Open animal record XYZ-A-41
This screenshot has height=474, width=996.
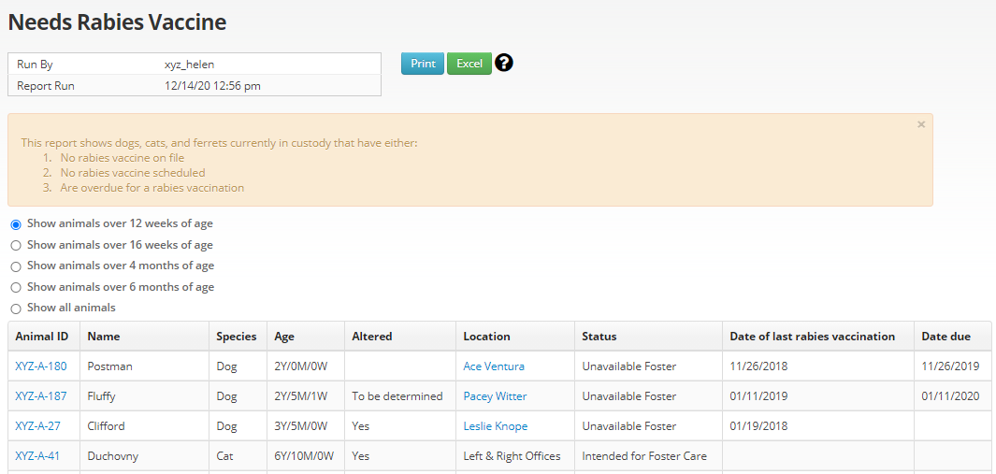click(37, 456)
